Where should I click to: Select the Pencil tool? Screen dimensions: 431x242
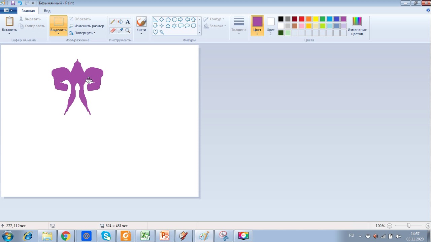pyautogui.click(x=113, y=22)
